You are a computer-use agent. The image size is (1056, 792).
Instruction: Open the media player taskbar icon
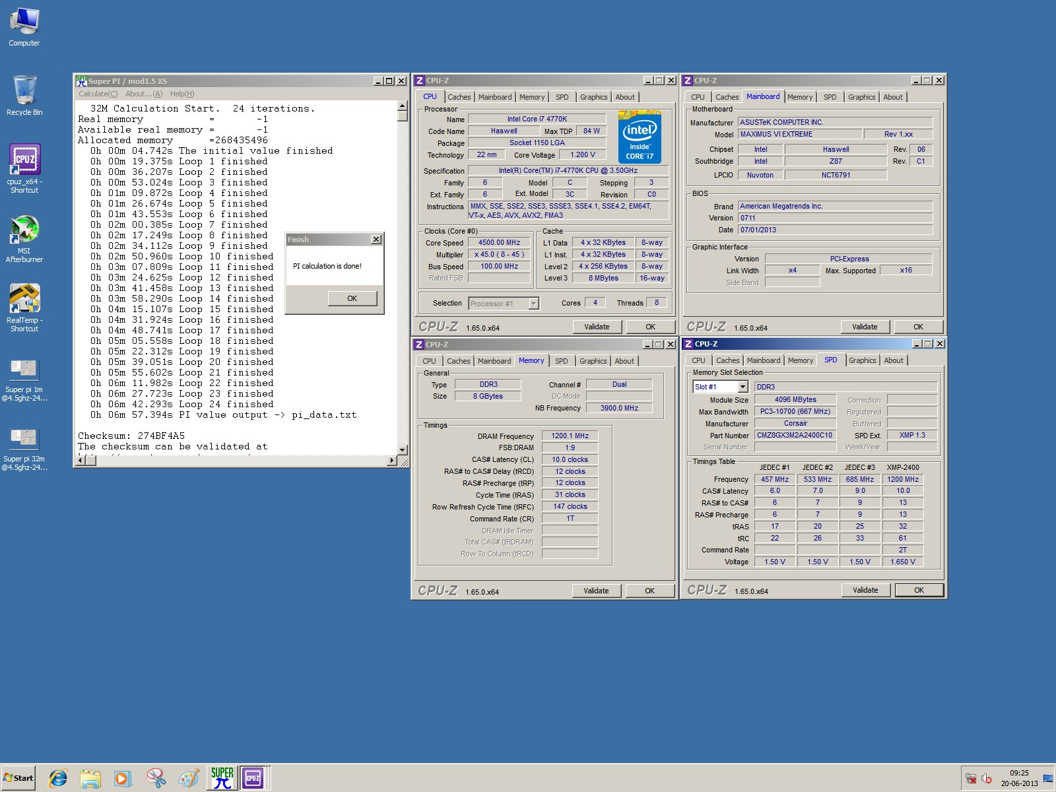(x=123, y=779)
